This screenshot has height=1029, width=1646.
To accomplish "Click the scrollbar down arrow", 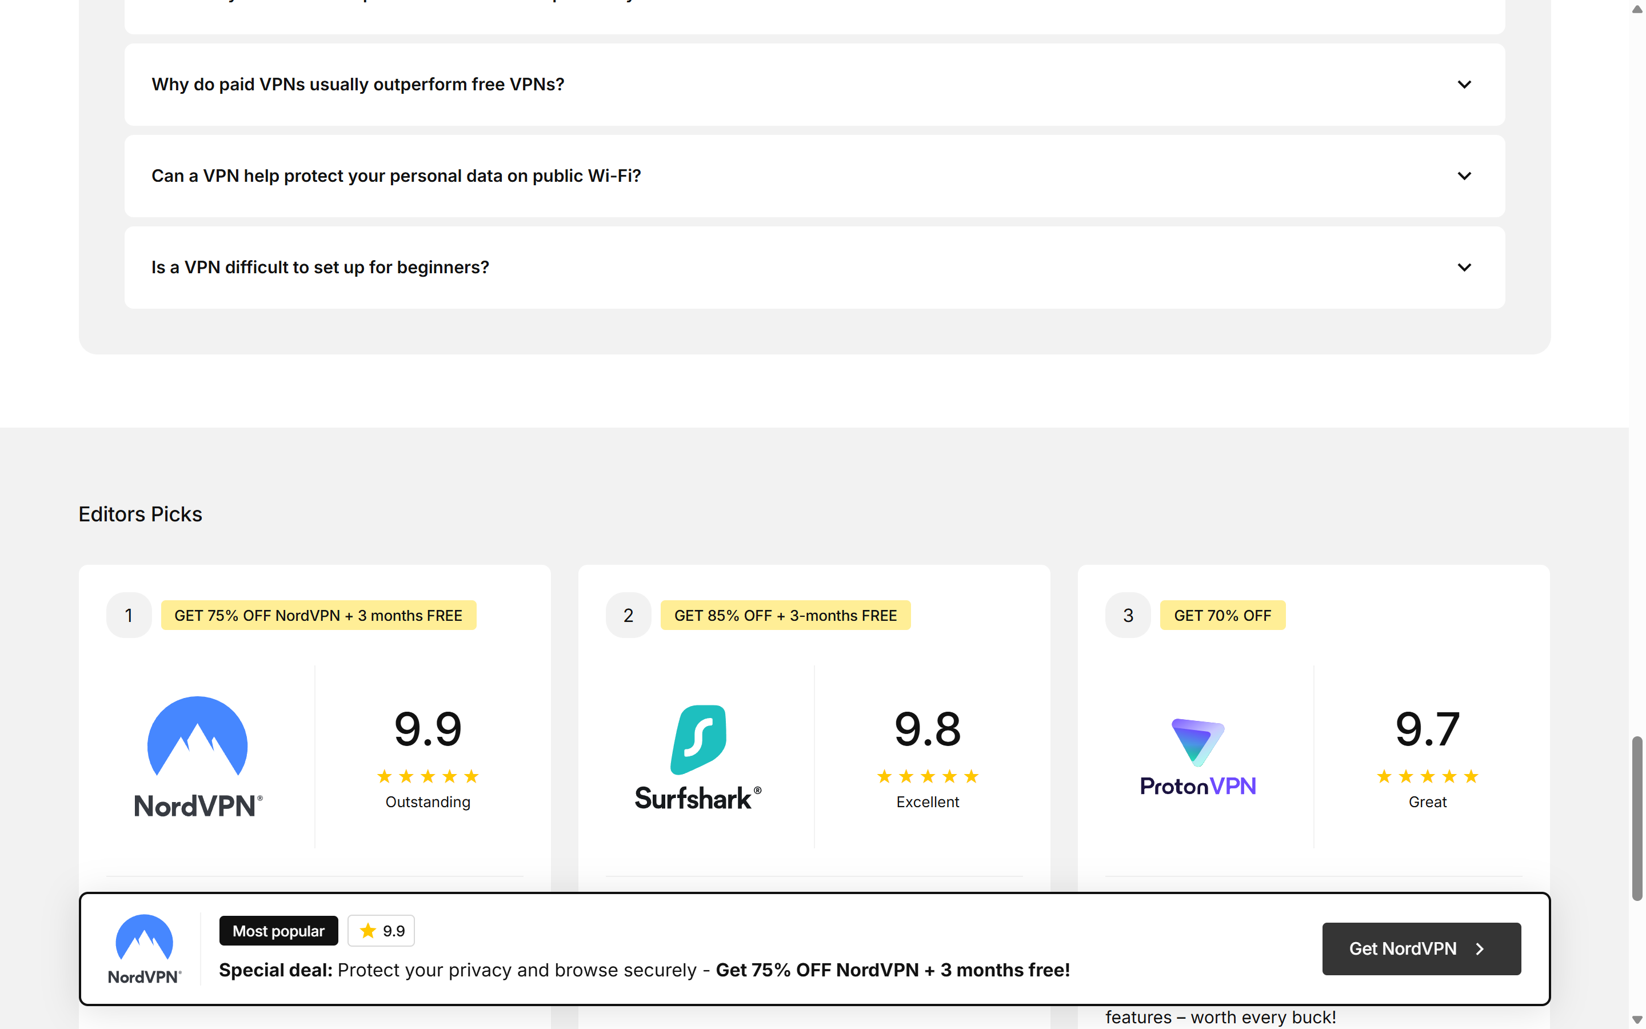I will (1637, 1019).
